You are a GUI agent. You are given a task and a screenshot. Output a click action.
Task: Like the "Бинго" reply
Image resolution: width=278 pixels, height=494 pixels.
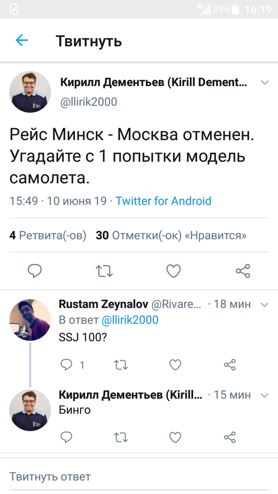click(175, 437)
